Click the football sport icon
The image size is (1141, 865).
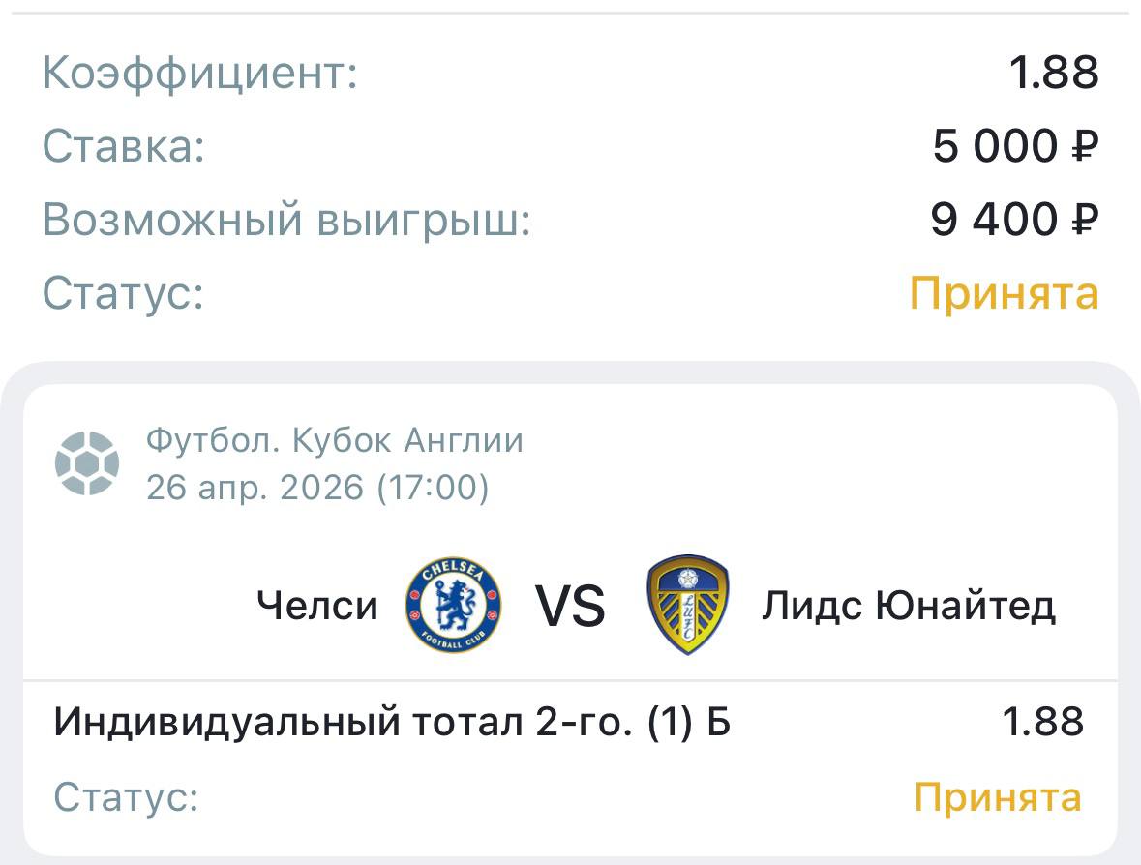pos(87,463)
